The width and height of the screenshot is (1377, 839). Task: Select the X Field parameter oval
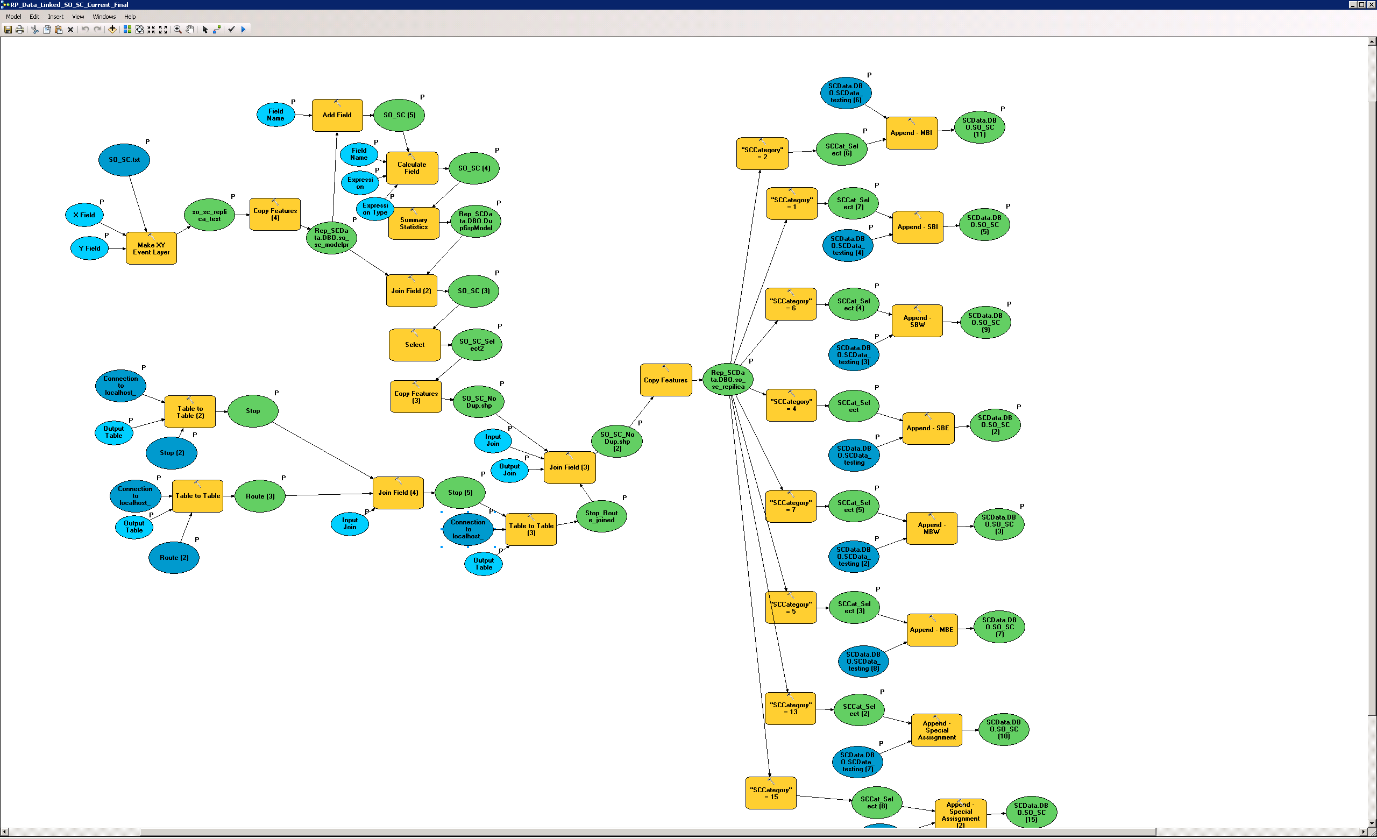[x=84, y=215]
